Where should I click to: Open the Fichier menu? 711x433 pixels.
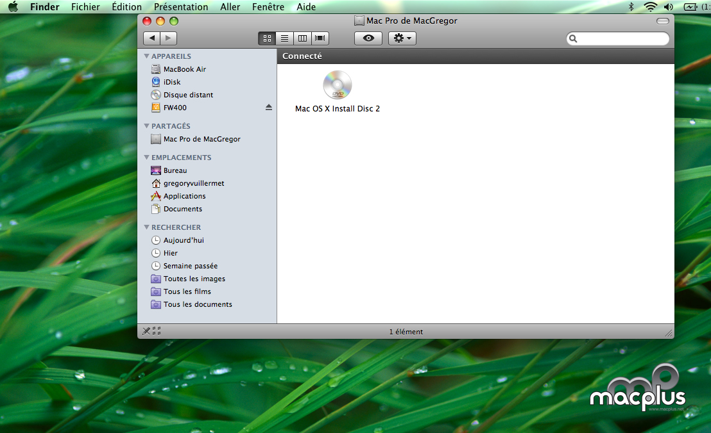(85, 7)
